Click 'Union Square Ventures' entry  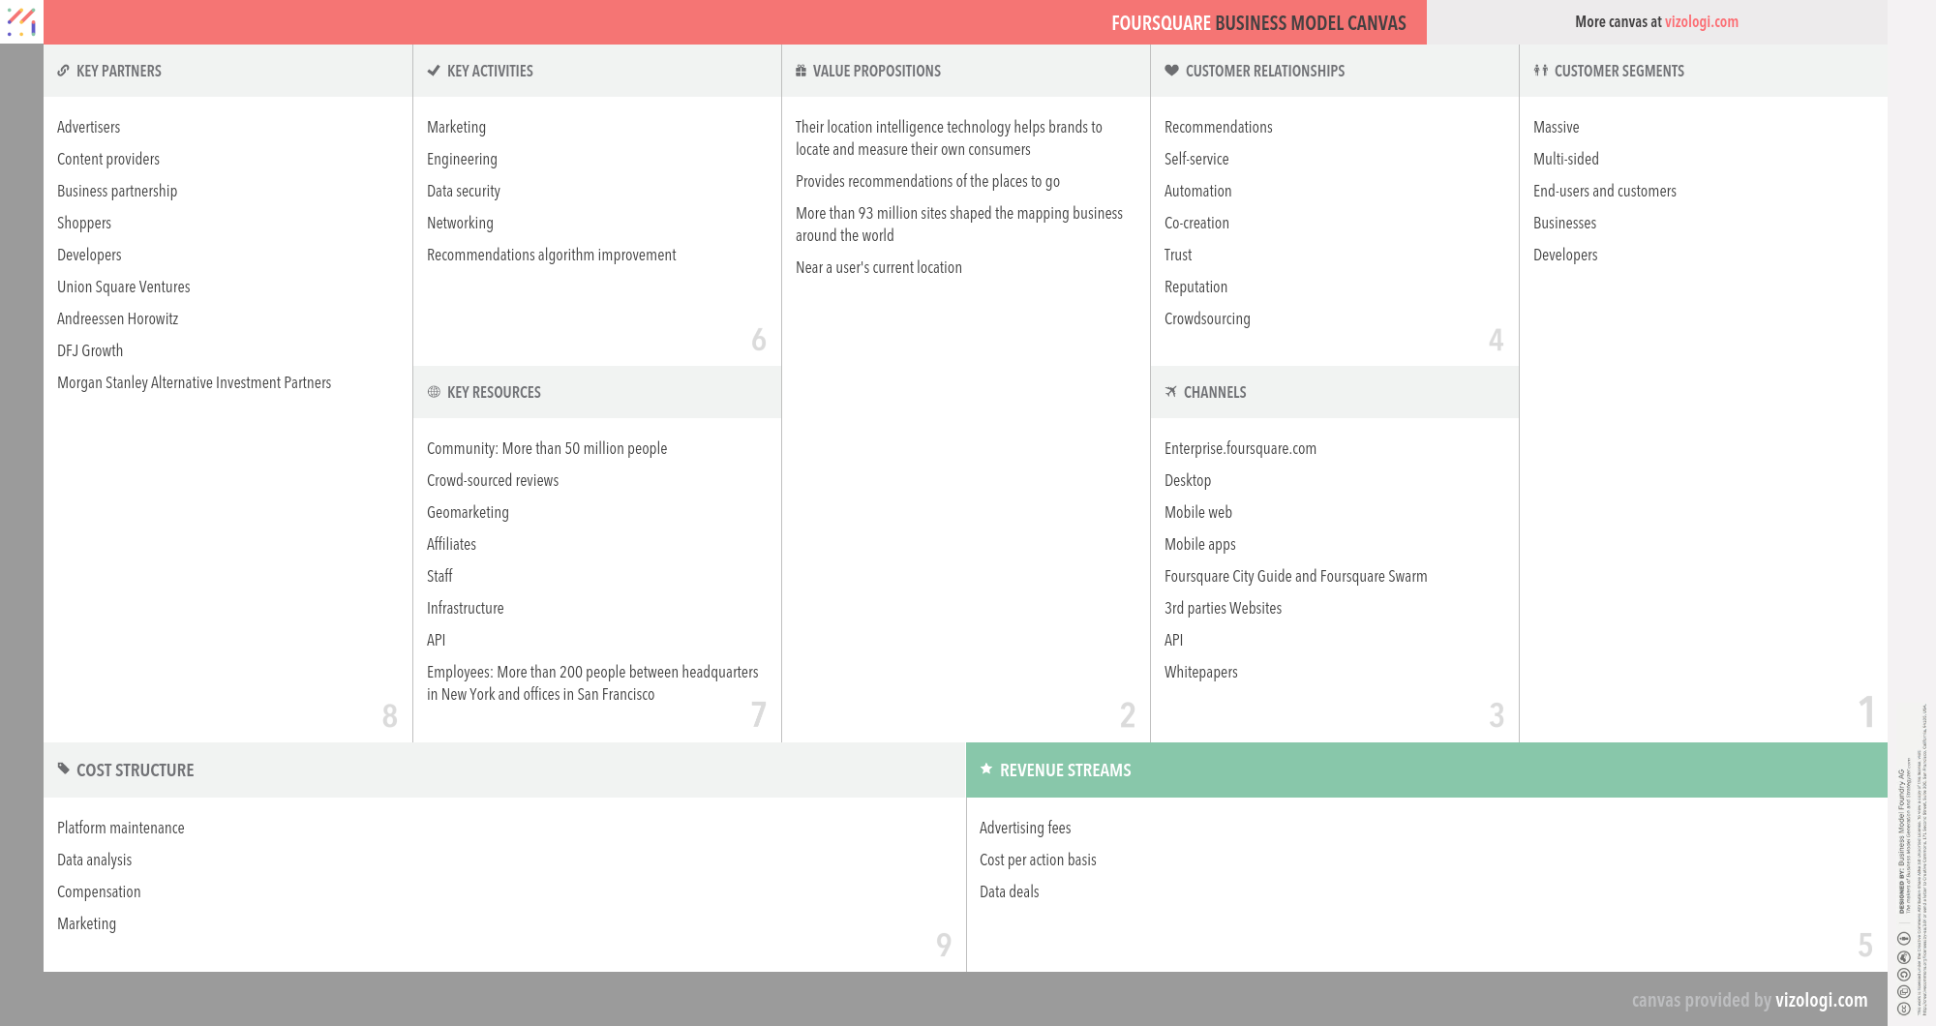[x=124, y=287]
